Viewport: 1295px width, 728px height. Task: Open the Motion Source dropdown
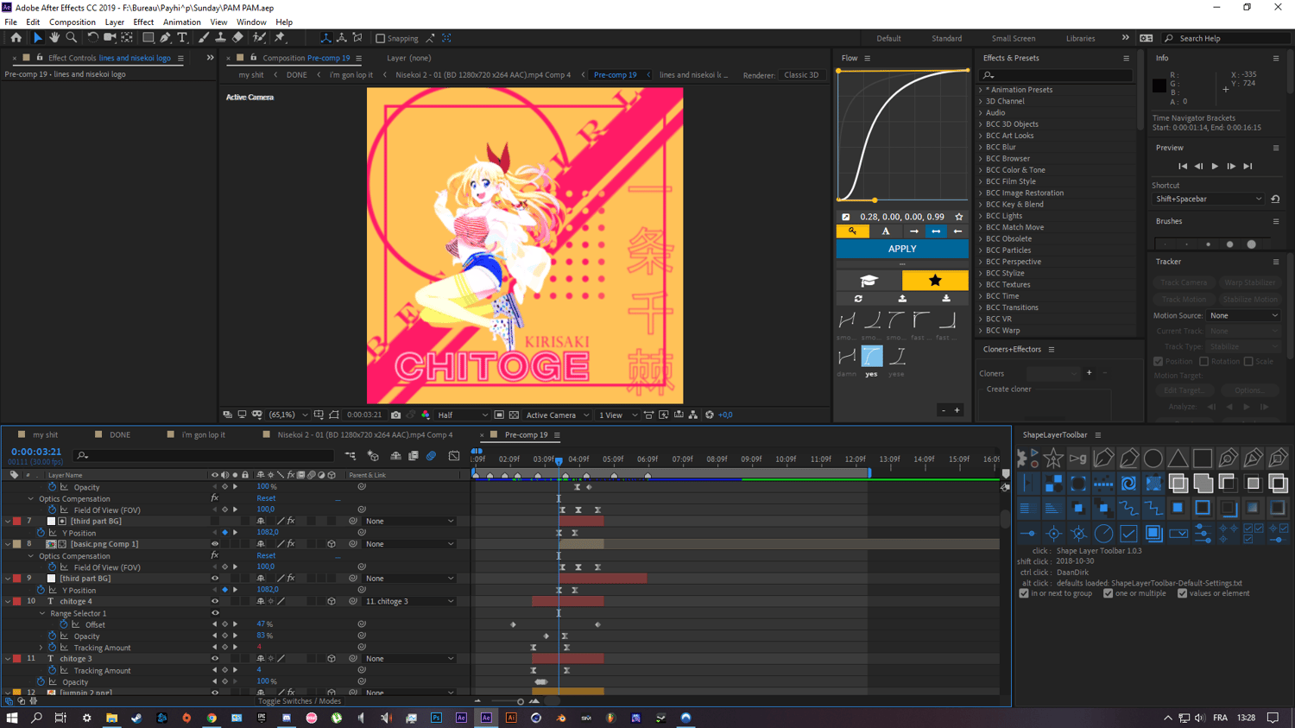[1243, 316]
